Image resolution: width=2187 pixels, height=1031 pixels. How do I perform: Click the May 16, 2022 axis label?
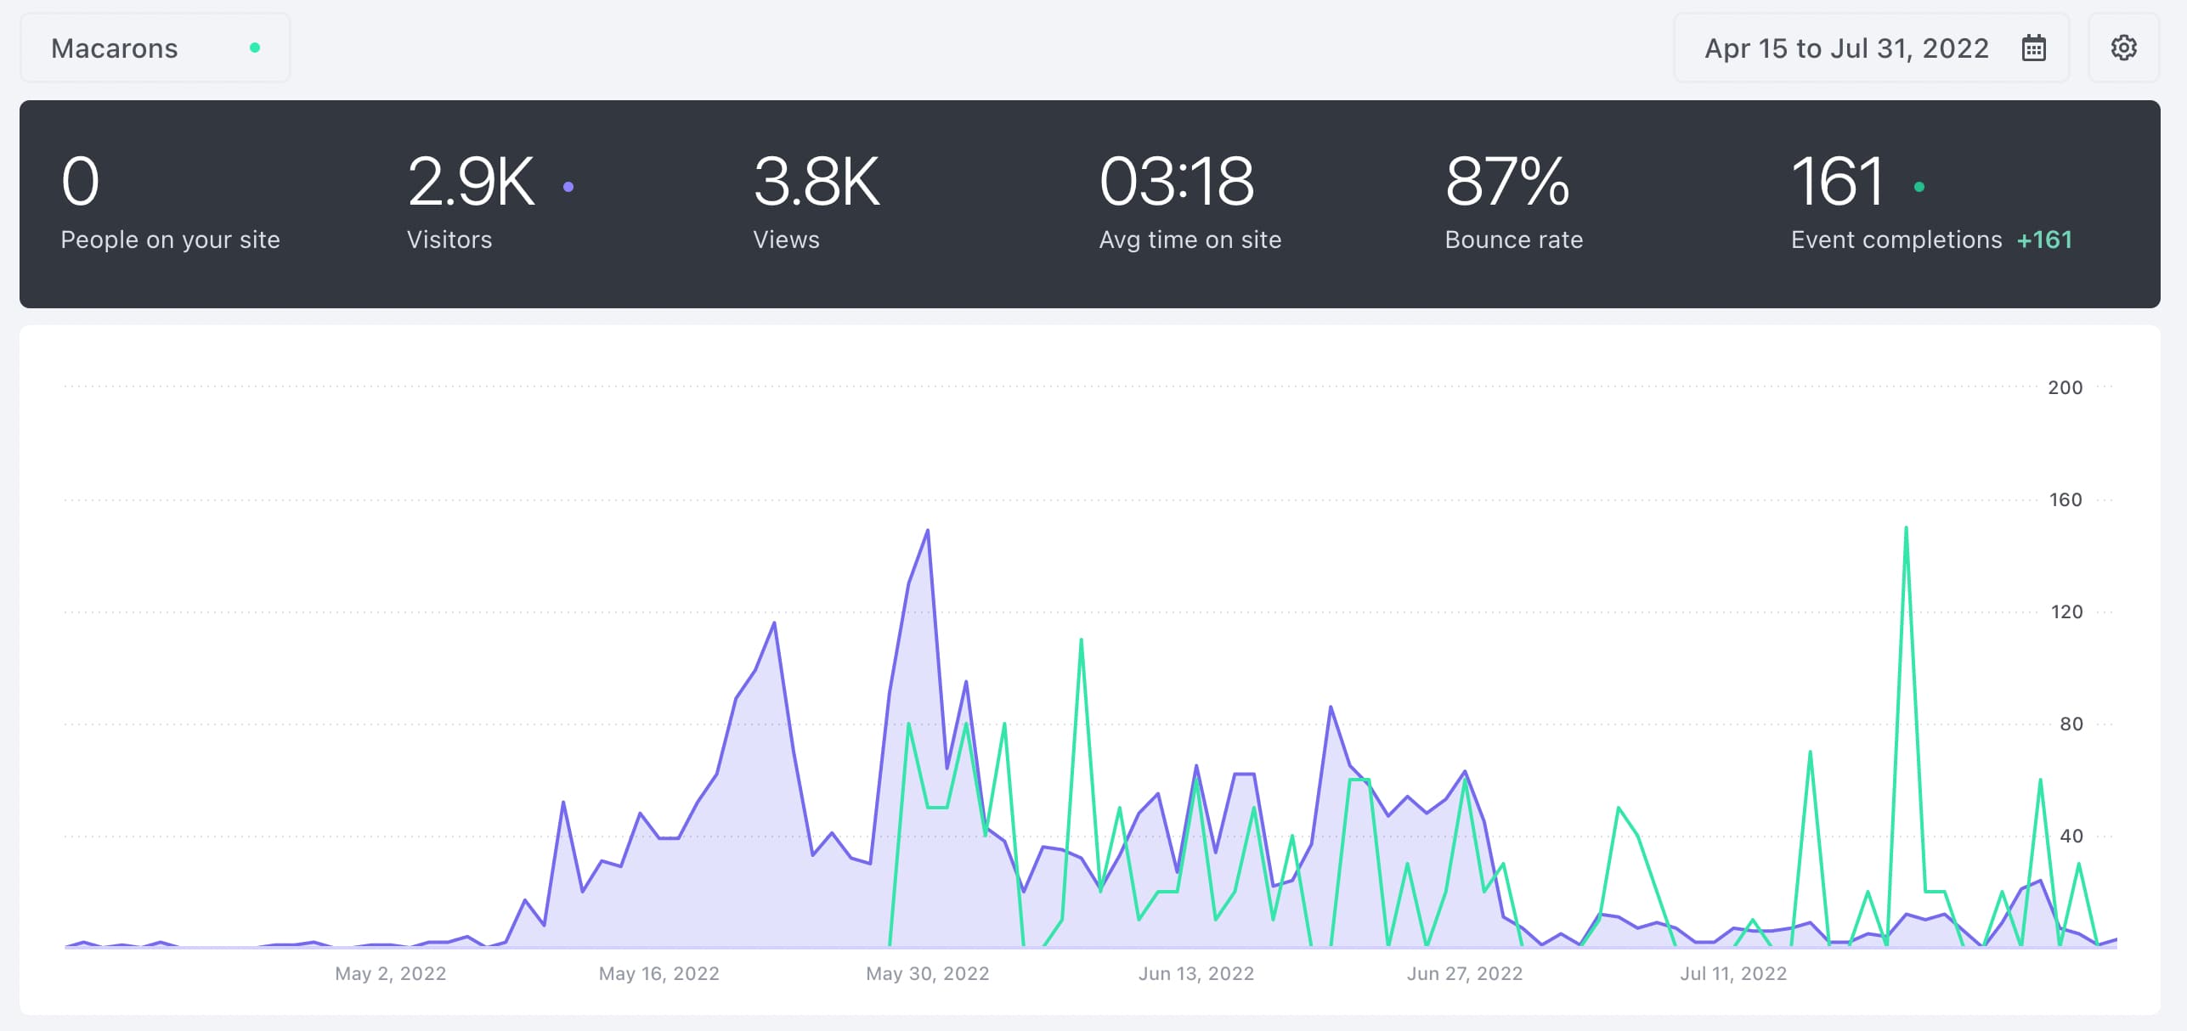659,973
